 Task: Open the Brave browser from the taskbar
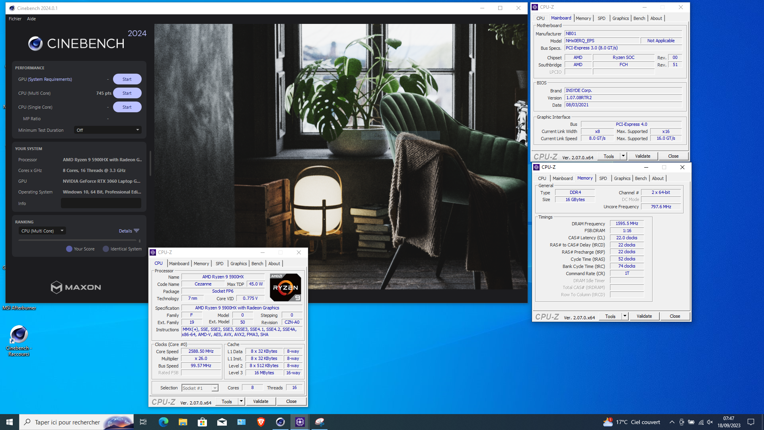coord(261,422)
